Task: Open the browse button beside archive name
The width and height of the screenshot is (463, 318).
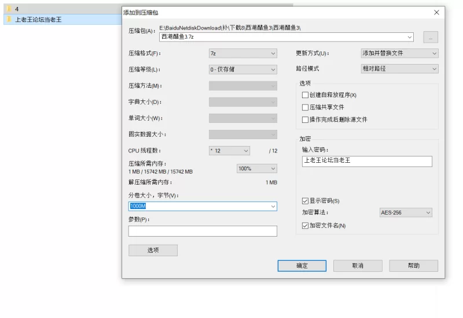Action: (431, 37)
